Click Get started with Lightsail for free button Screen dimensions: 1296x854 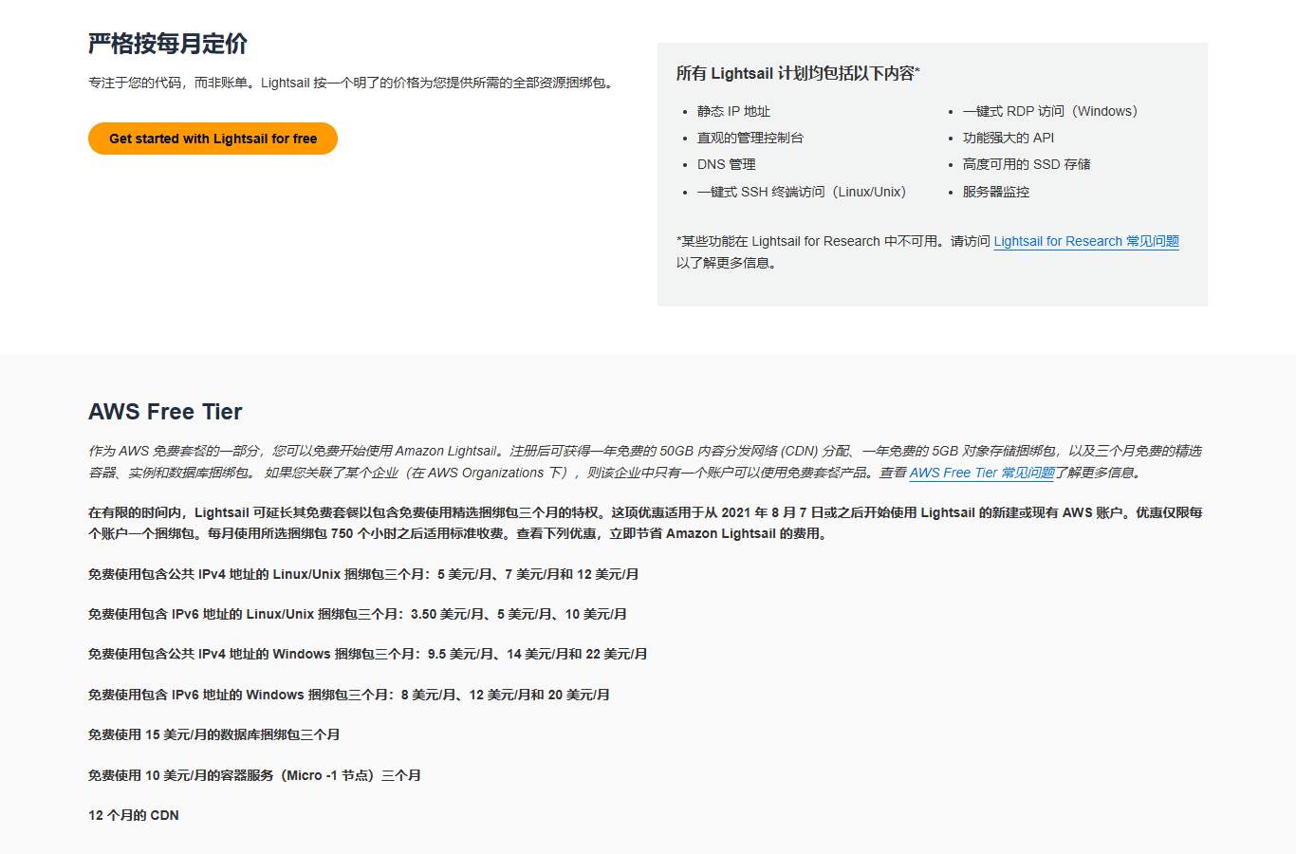[x=213, y=139]
